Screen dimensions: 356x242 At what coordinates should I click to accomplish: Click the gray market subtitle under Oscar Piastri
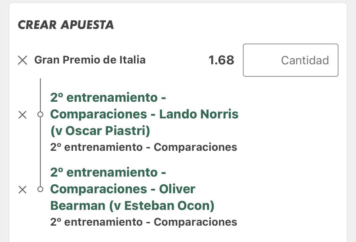144,147
